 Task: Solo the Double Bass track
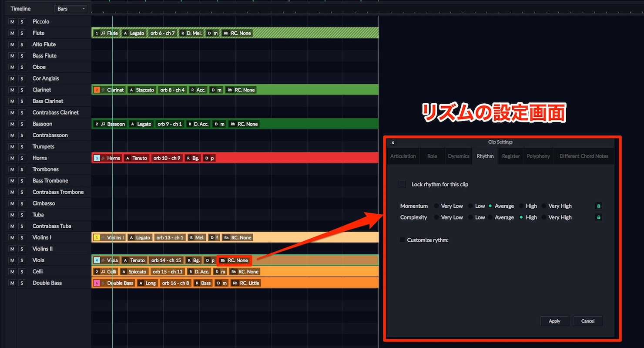click(x=22, y=283)
